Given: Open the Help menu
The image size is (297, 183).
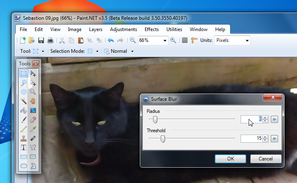Looking at the screenshot, I should tap(220, 29).
